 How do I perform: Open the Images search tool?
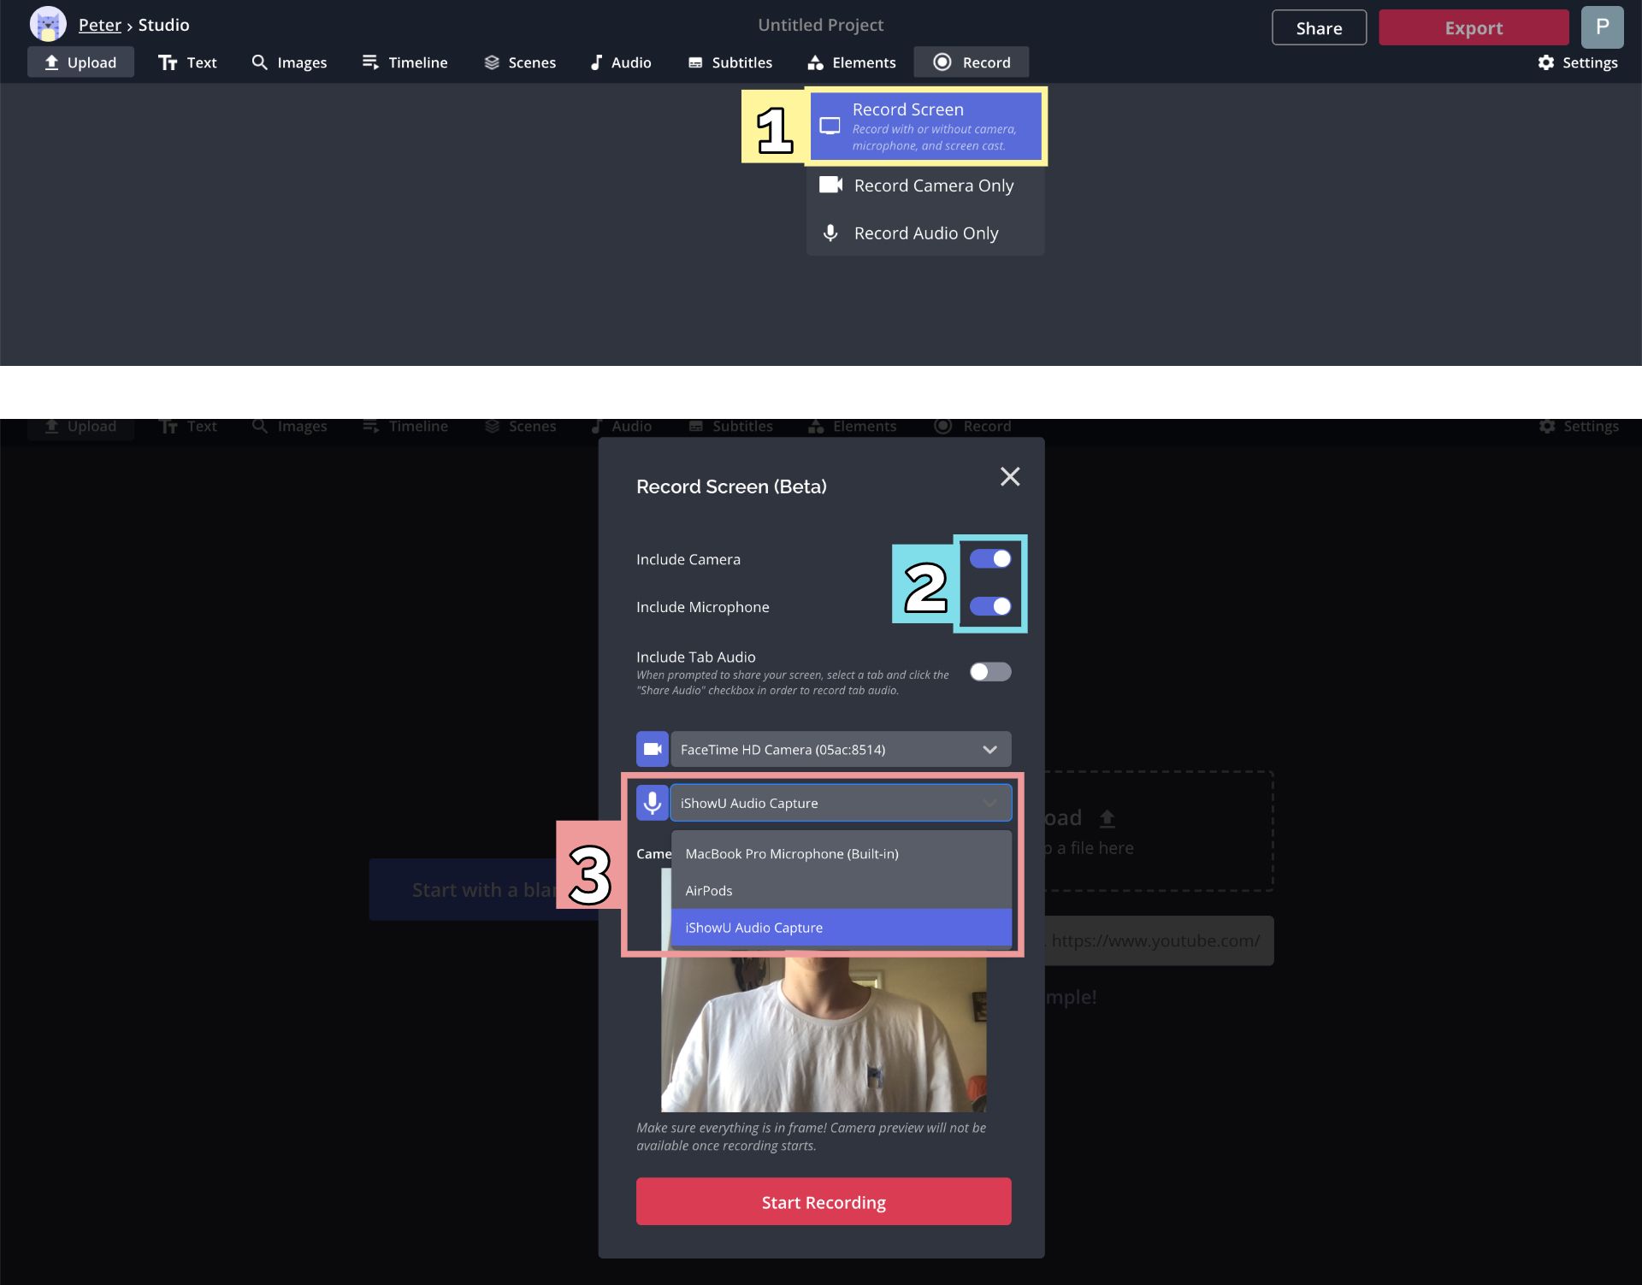point(289,62)
